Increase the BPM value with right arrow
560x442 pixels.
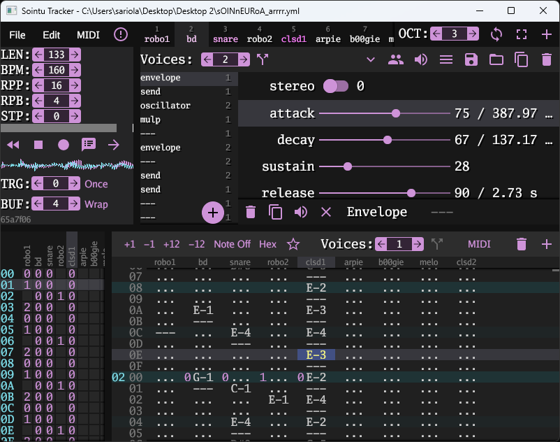coord(74,71)
